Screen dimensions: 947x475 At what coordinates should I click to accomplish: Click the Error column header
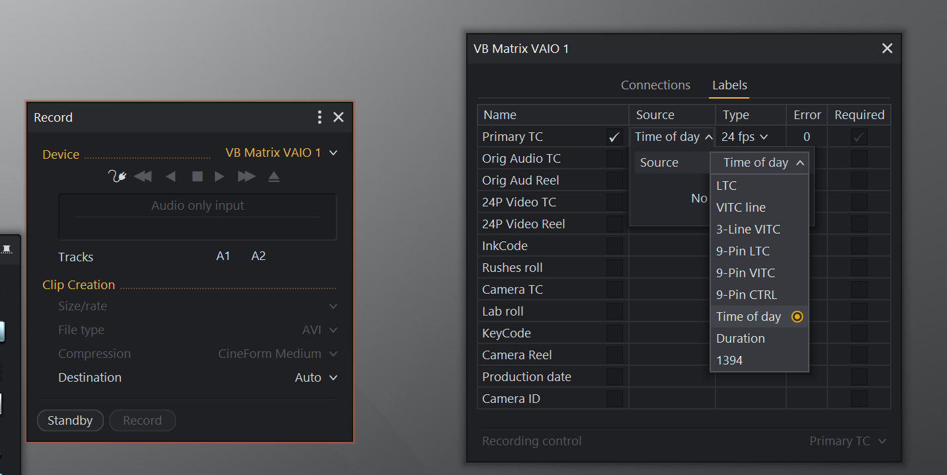point(807,115)
